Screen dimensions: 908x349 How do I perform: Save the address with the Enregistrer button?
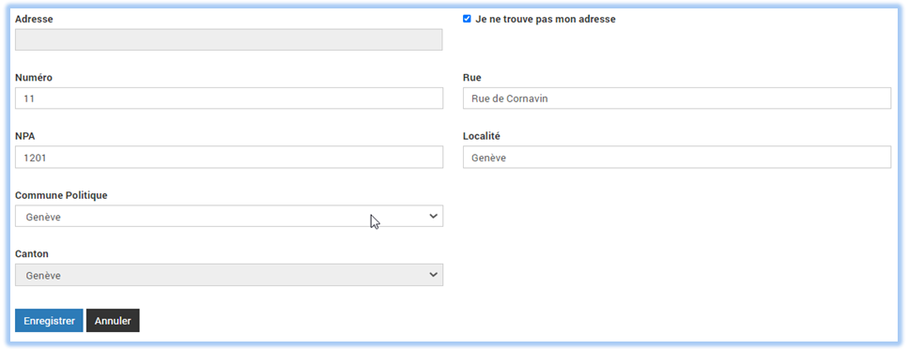click(49, 321)
